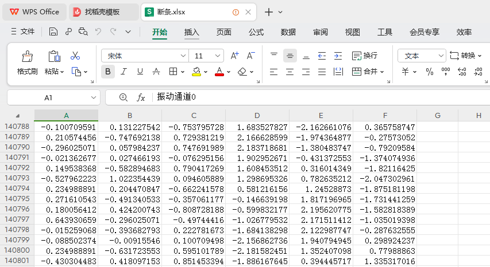Image resolution: width=490 pixels, height=267 pixels.
Task: Switch to the 工具 Tools tab
Action: tap(385, 32)
